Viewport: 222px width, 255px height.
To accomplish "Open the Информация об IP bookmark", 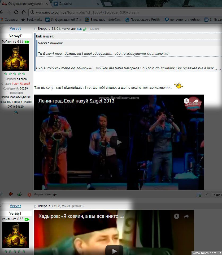I will [x=63, y=20].
